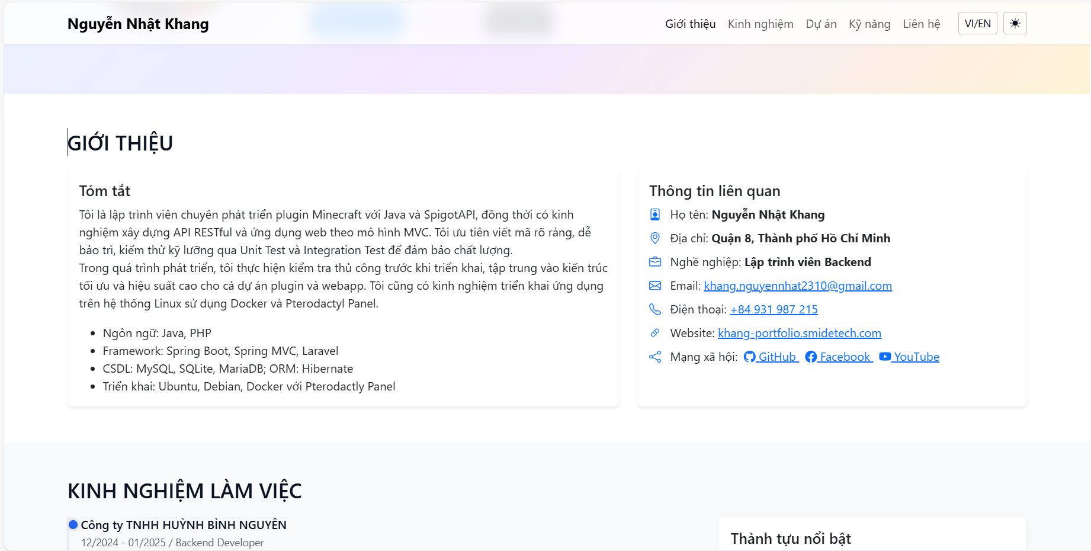Go to the Kinh nghiệm section
The height and width of the screenshot is (551, 1091).
[x=761, y=24]
